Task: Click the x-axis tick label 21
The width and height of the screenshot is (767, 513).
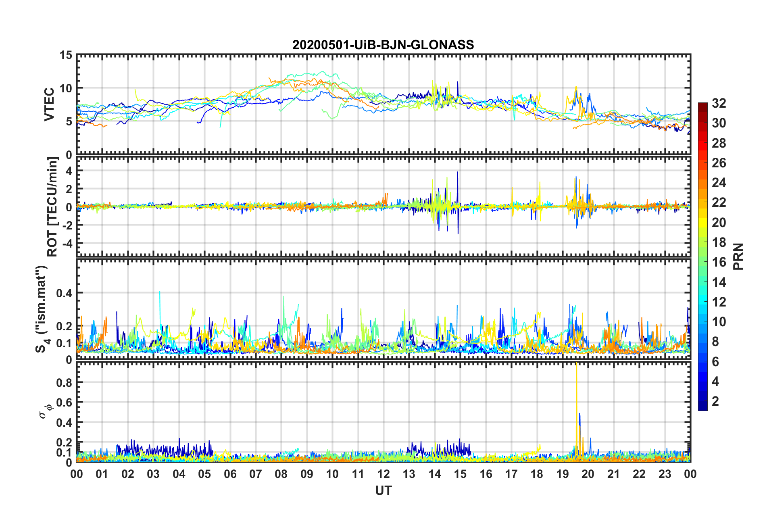Action: tap(614, 474)
